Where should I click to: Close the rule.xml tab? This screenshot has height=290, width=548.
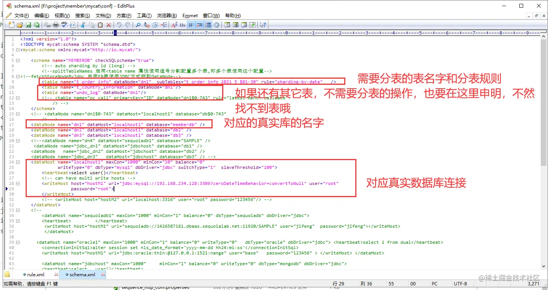coord(57,275)
